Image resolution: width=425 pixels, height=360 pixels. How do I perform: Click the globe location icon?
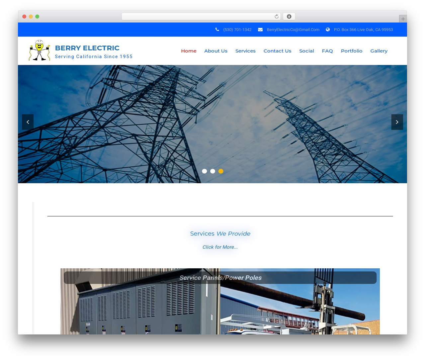click(328, 30)
